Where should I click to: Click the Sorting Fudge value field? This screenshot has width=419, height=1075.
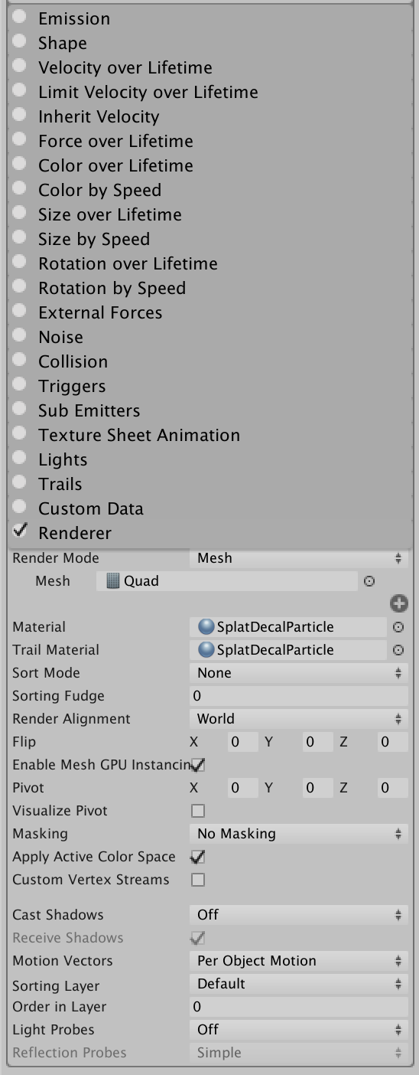click(x=298, y=696)
